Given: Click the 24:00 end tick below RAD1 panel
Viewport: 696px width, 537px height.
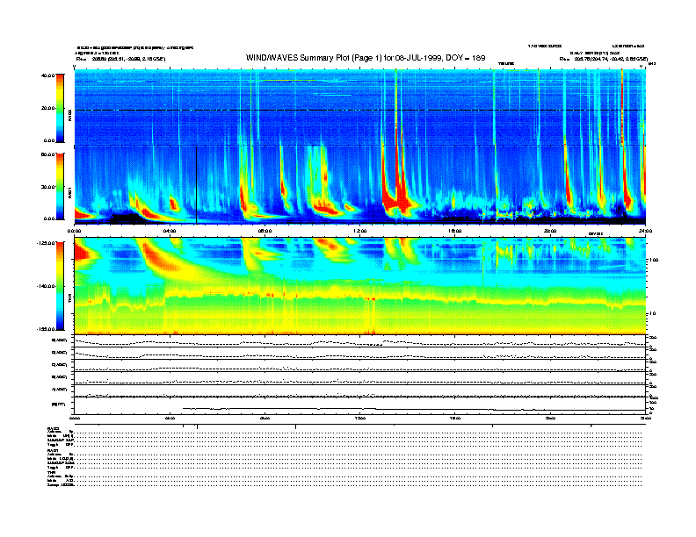Looking at the screenshot, I should (645, 231).
